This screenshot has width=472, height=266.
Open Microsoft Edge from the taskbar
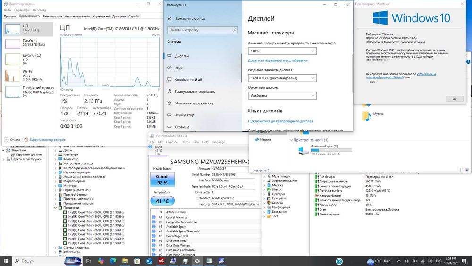(x=113, y=261)
